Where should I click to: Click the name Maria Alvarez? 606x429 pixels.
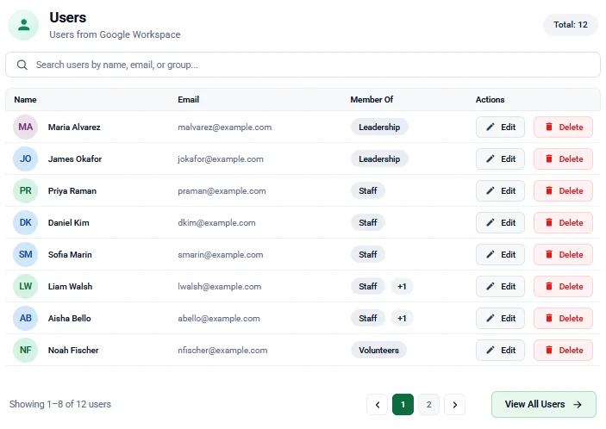(74, 127)
